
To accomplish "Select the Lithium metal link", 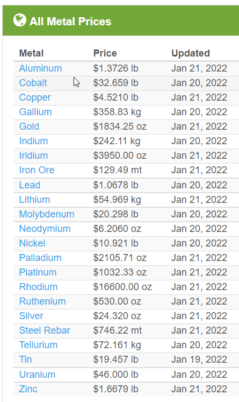I will (34, 200).
